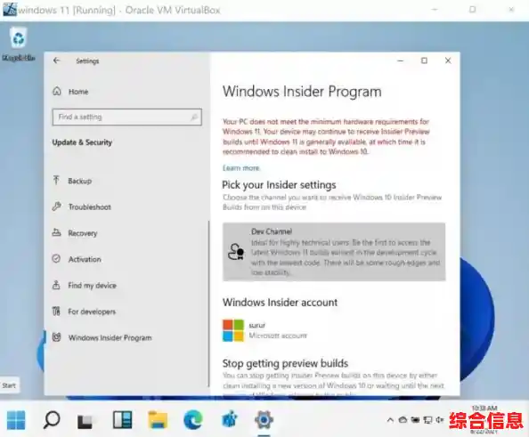Open the Windows Start menu

tap(16, 420)
